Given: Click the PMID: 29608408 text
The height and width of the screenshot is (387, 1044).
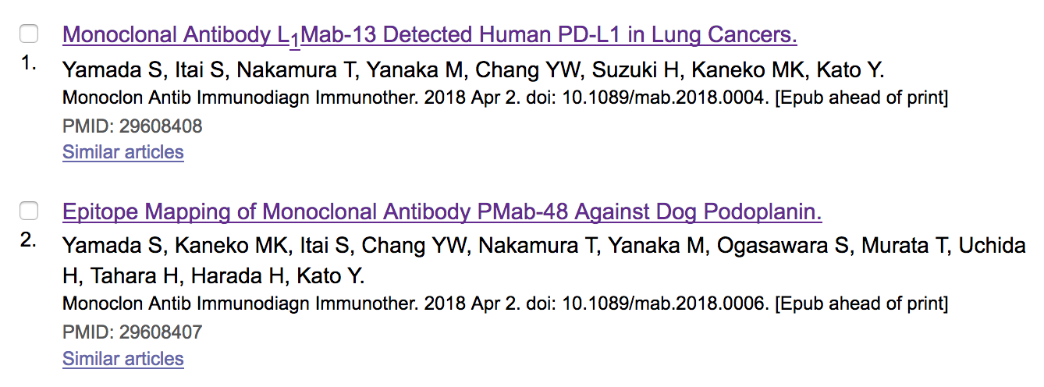Looking at the screenshot, I should coord(133,126).
